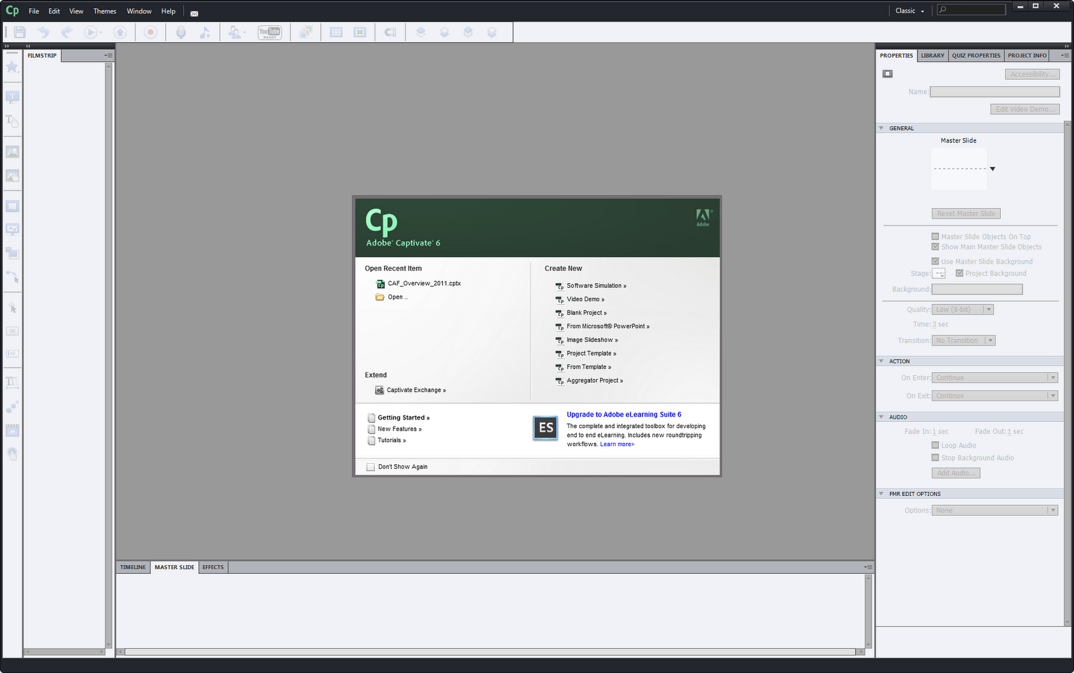The image size is (1074, 673).
Task: Click the microphone Record Audio icon
Action: (x=181, y=32)
